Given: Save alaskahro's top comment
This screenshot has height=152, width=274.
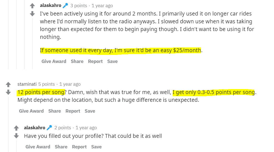Looking at the screenshot, I should tap(112, 61).
